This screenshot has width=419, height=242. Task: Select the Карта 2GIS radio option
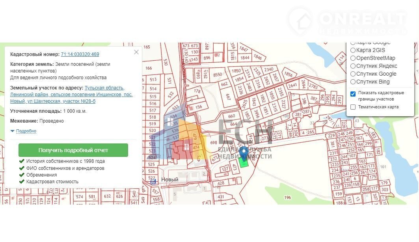click(x=353, y=50)
